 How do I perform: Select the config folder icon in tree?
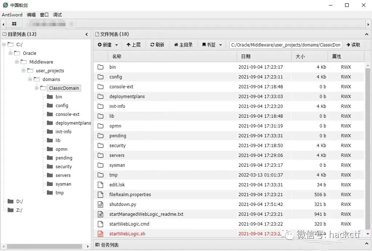[50, 105]
